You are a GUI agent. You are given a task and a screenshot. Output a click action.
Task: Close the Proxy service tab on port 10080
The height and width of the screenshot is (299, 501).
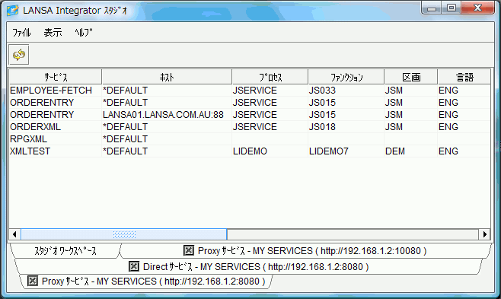click(x=189, y=250)
